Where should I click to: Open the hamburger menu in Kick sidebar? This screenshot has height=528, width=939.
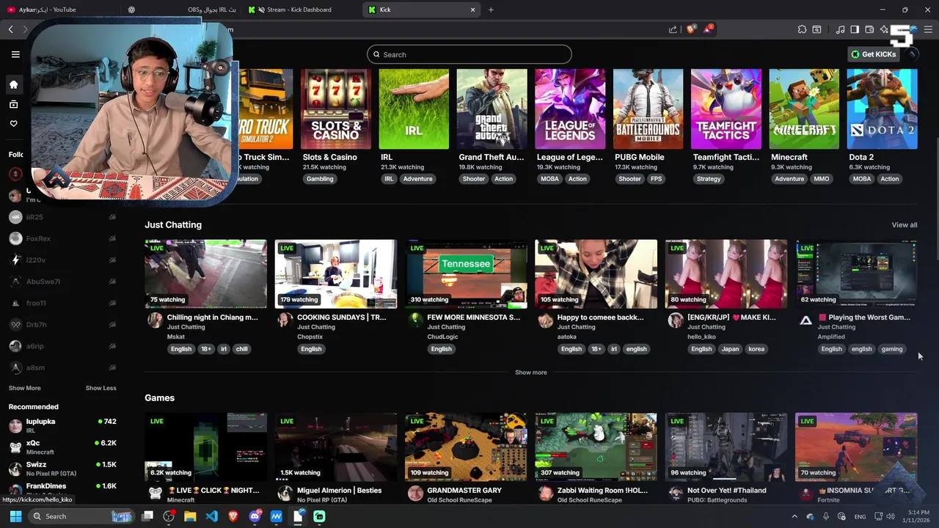click(15, 54)
